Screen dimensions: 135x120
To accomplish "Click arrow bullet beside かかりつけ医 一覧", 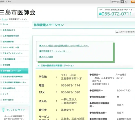I will 1,47.
